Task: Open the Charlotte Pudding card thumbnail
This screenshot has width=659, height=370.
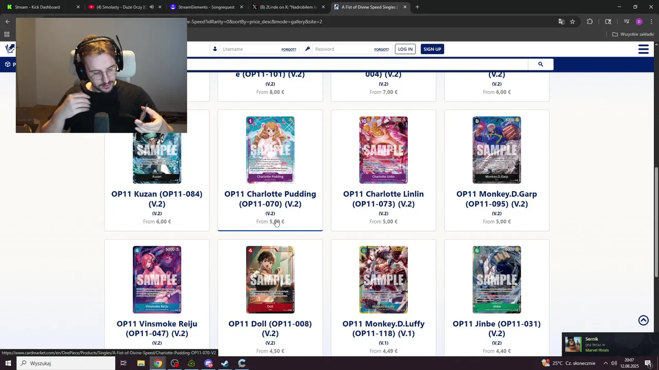Action: (x=270, y=150)
